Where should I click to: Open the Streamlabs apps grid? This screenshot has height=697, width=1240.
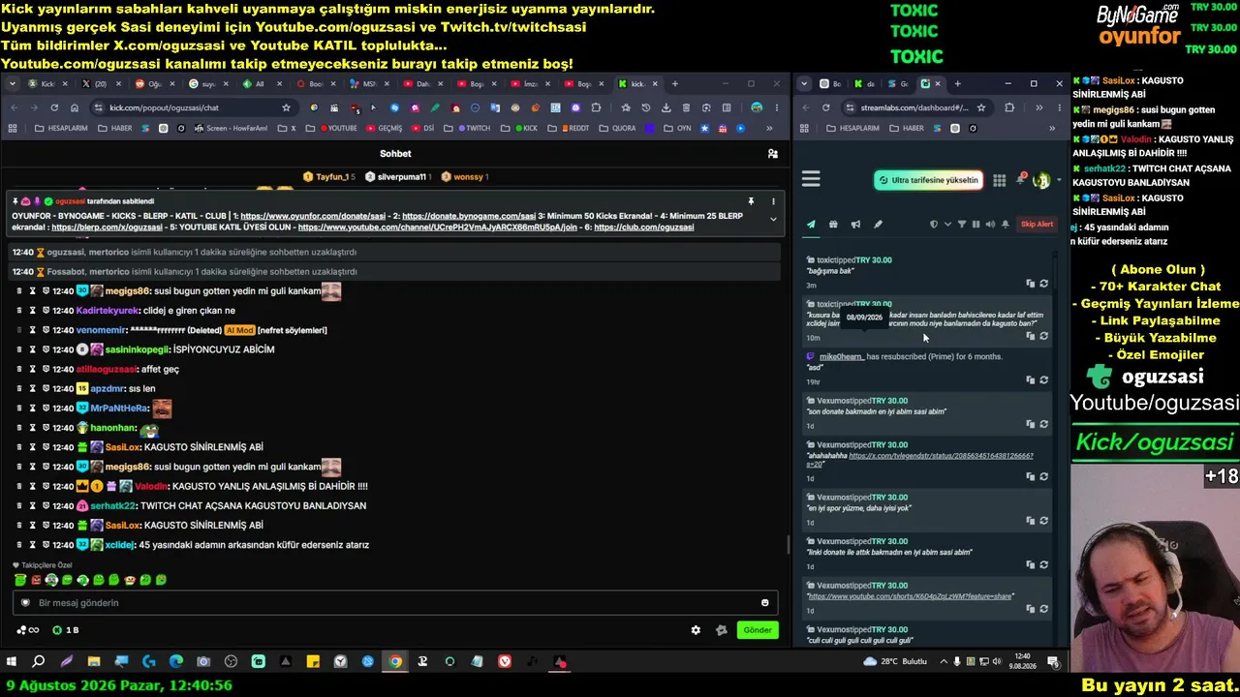click(999, 180)
